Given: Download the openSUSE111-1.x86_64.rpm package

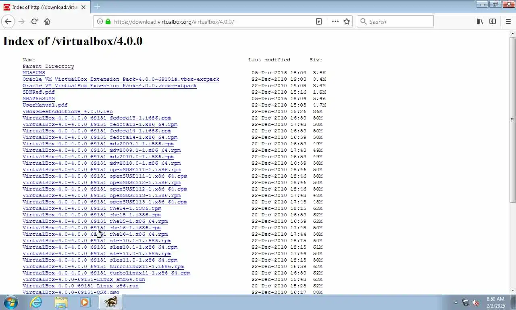Looking at the screenshot, I should pyautogui.click(x=105, y=176).
